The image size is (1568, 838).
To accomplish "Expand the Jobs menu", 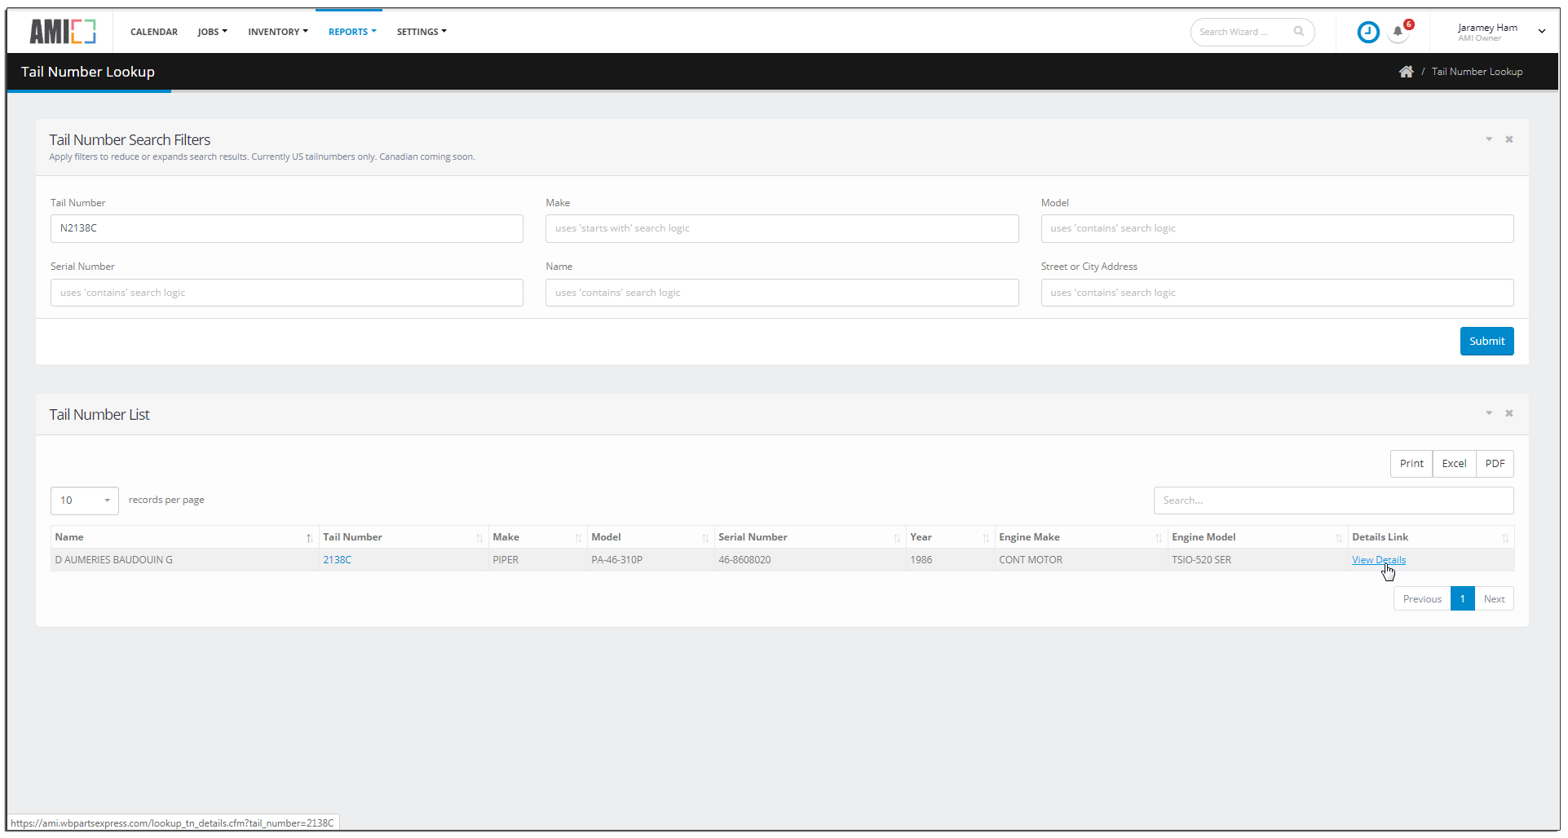I will [212, 32].
